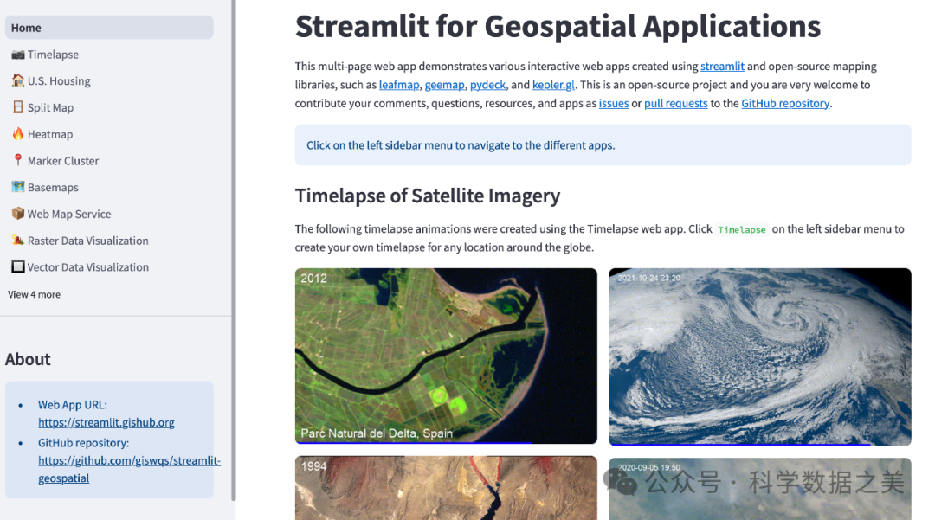Click the Raster Data Visualization icon

17,241
